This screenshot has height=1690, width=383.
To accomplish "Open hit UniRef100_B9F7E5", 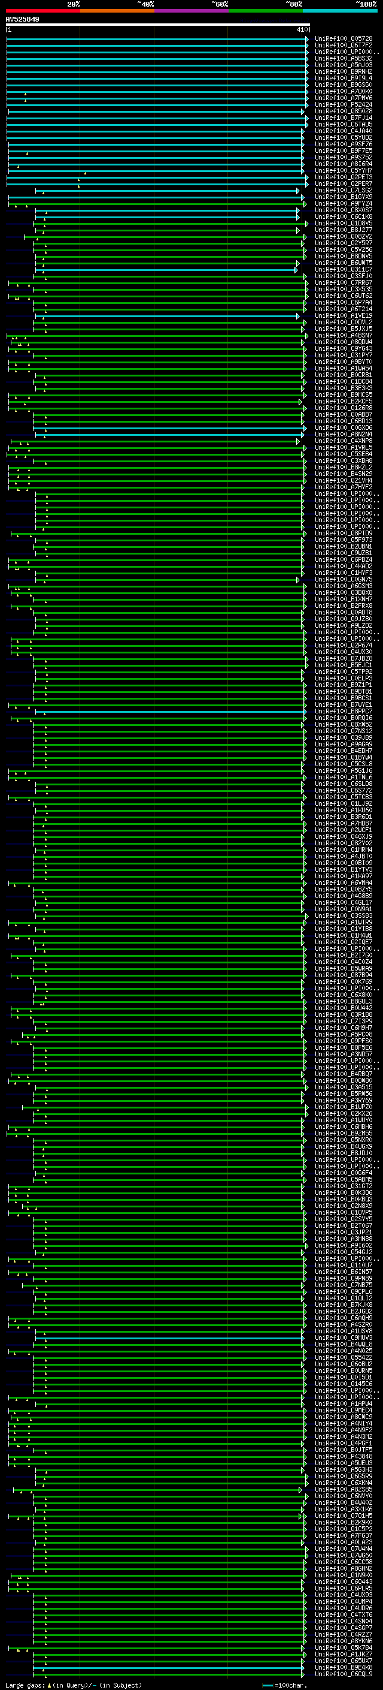I will coord(343,150).
